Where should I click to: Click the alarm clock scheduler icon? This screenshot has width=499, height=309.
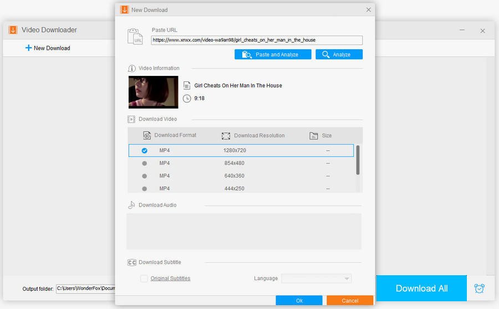479,289
